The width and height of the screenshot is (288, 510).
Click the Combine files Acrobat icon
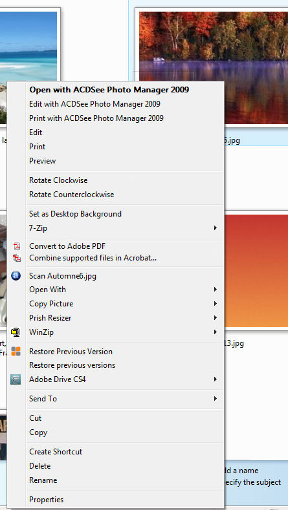[x=17, y=259]
